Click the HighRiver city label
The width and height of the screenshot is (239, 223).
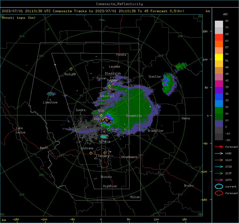tap(110, 186)
